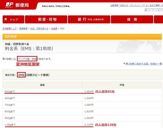Open the 銀行 navigation tab
163x128 pixels.
[89, 19]
